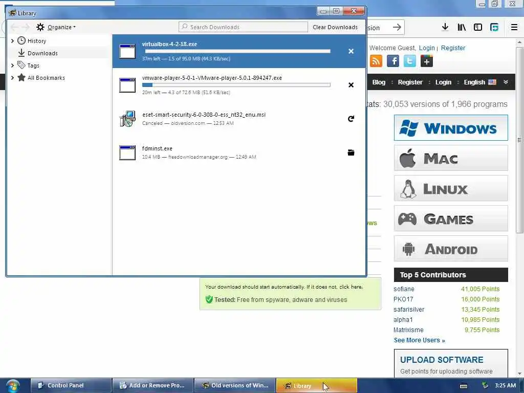Select the virtualbox-4-2-18.exe file icon
The height and width of the screenshot is (393, 524).
[x=127, y=52]
